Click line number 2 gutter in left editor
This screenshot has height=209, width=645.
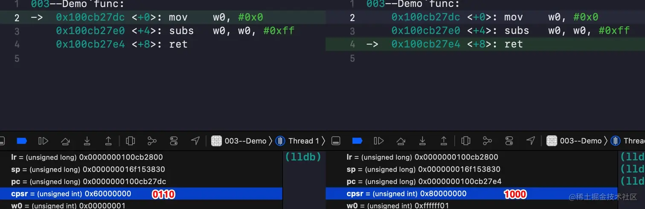pyautogui.click(x=17, y=17)
